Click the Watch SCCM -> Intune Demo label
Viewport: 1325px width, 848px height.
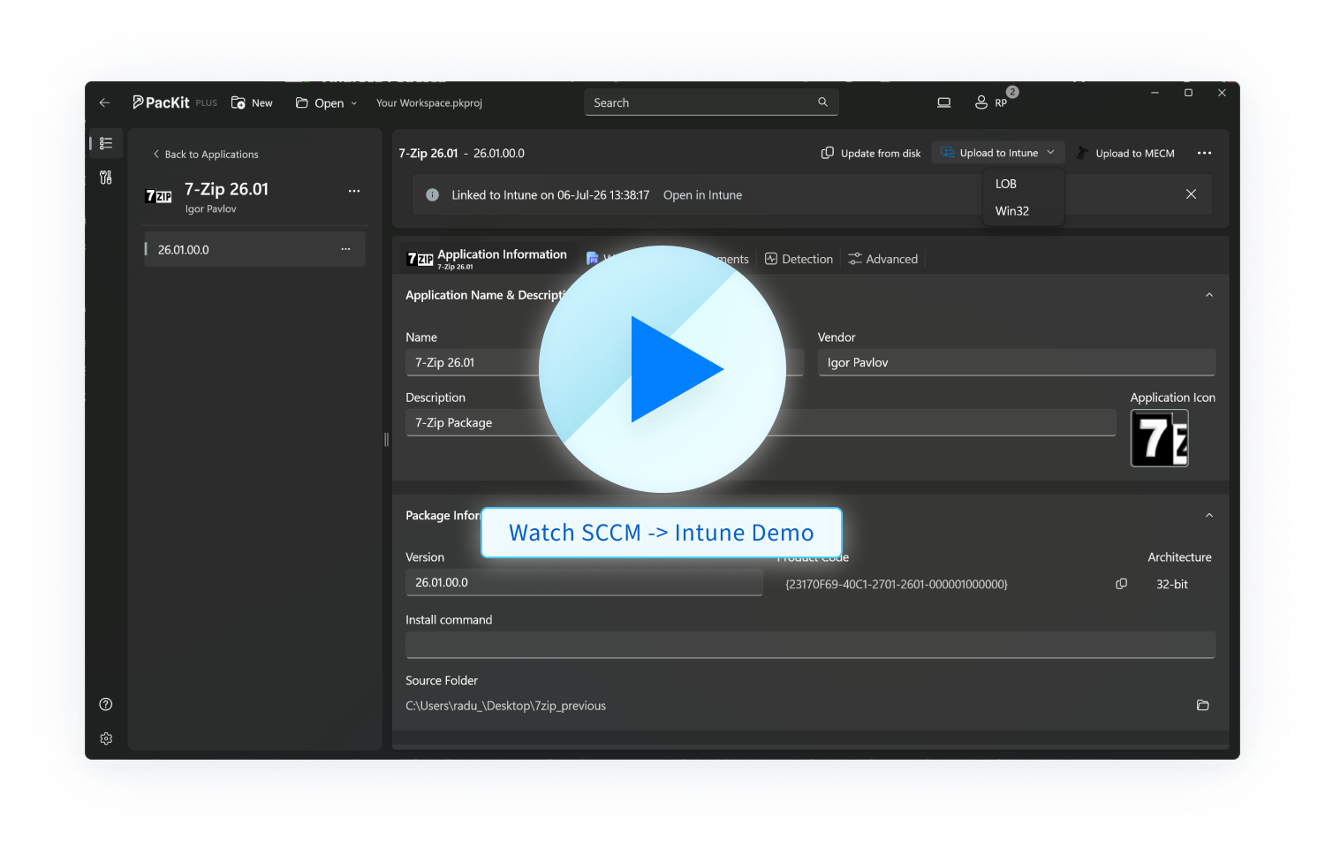coord(662,533)
